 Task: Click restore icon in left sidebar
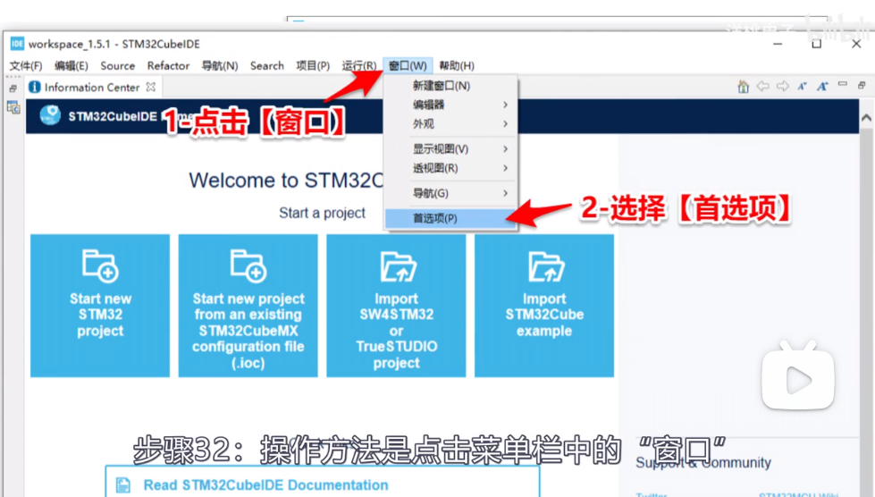(13, 88)
